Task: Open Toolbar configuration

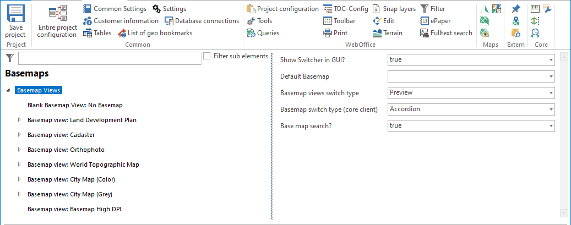Action: (x=339, y=21)
